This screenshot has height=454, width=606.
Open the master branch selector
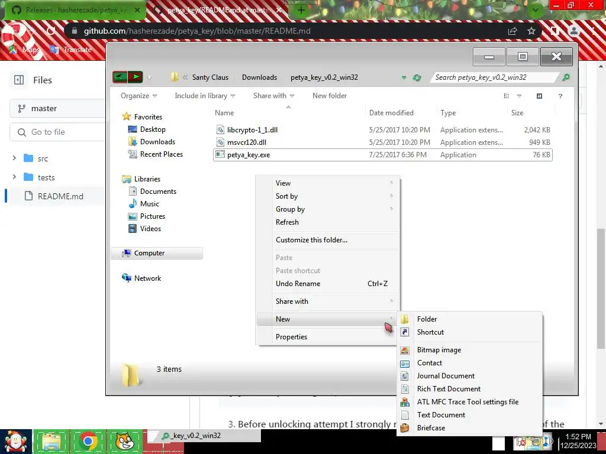[x=57, y=109]
